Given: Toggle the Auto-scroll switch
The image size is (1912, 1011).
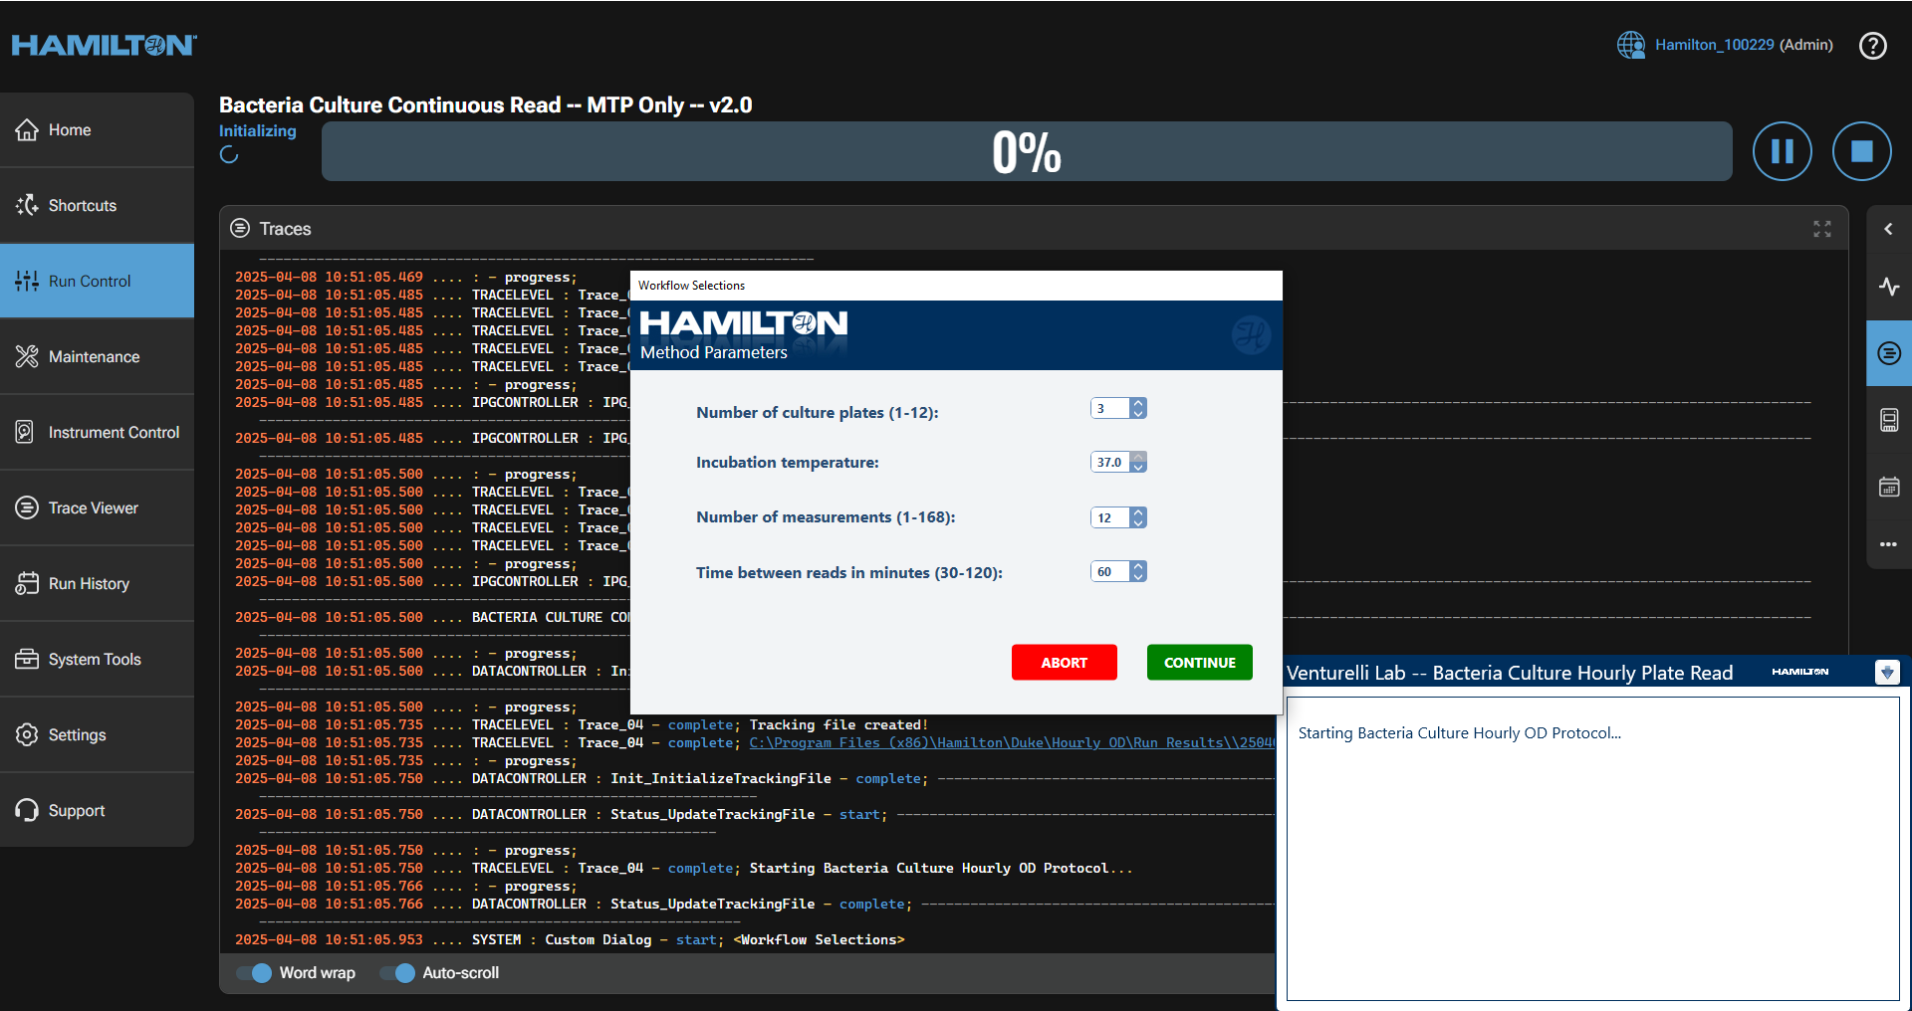Looking at the screenshot, I should [x=398, y=973].
